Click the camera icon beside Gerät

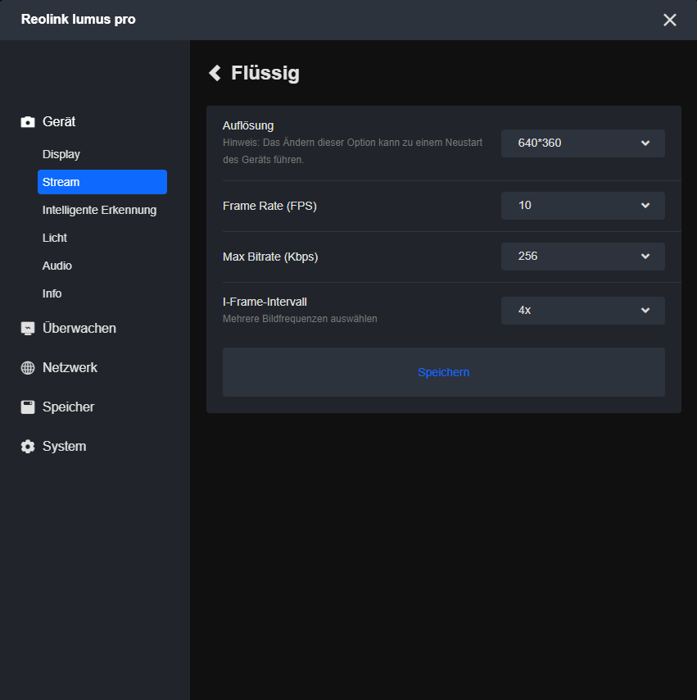click(28, 122)
